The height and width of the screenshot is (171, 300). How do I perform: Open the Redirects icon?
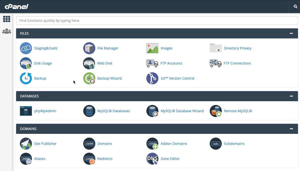click(x=89, y=159)
